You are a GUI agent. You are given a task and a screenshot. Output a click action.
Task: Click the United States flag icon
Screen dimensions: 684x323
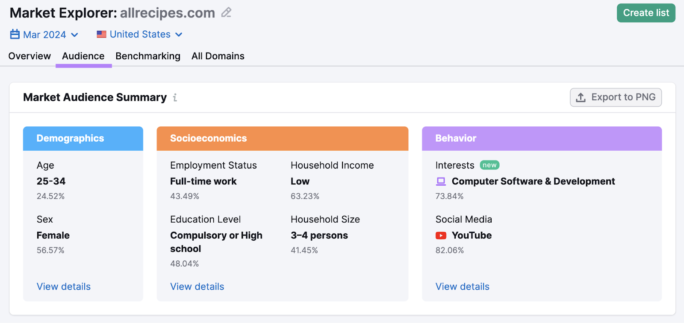pyautogui.click(x=101, y=34)
